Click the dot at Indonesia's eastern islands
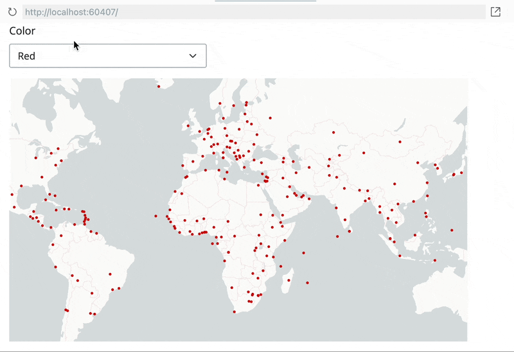Viewport: 514px width, 352px height. [435, 260]
